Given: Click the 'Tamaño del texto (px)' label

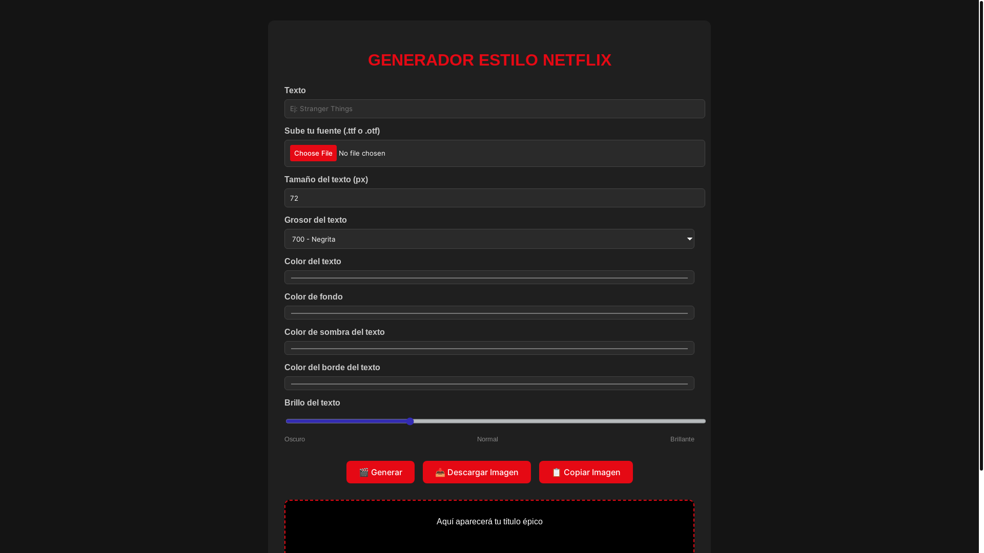Looking at the screenshot, I should point(326,180).
